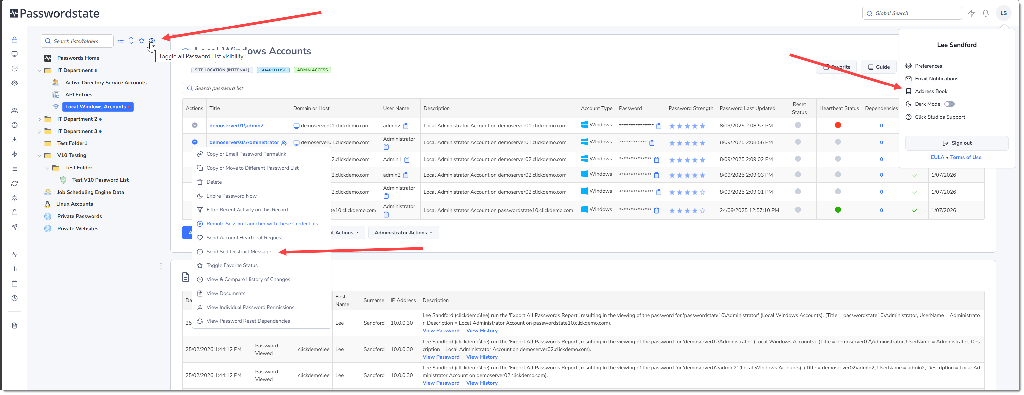Focus the Global Search field
This screenshot has height=395, width=1024.
point(912,13)
